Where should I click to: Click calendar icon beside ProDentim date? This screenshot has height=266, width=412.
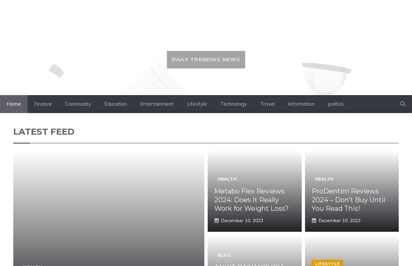pyautogui.click(x=314, y=220)
